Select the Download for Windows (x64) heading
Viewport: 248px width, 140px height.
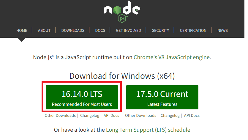(x=122, y=76)
